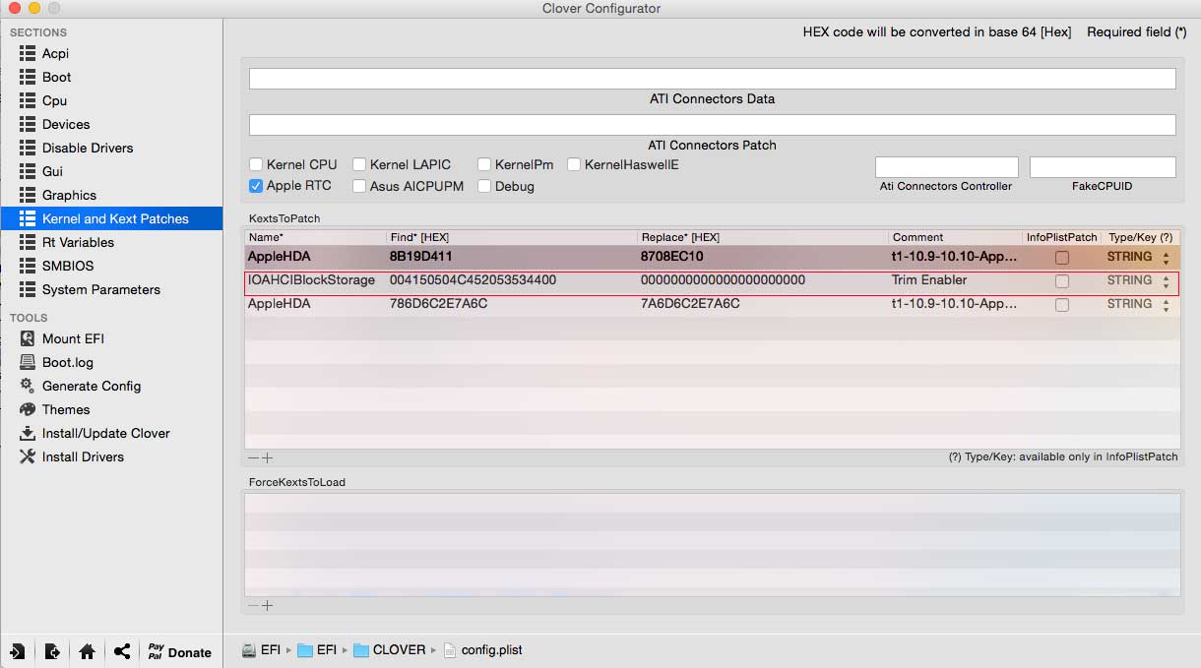This screenshot has height=668, width=1201.
Task: Open Rt Variables section
Action: (78, 242)
